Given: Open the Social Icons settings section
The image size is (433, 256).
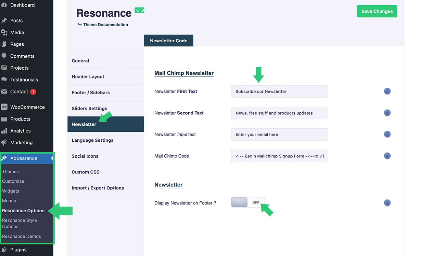Looking at the screenshot, I should 85,156.
